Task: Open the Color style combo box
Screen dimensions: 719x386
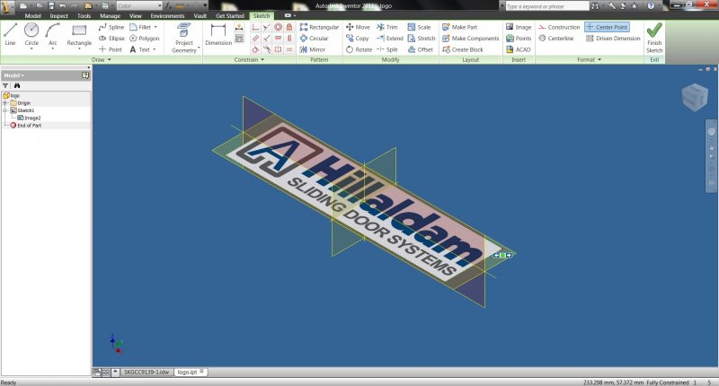Action: point(139,6)
